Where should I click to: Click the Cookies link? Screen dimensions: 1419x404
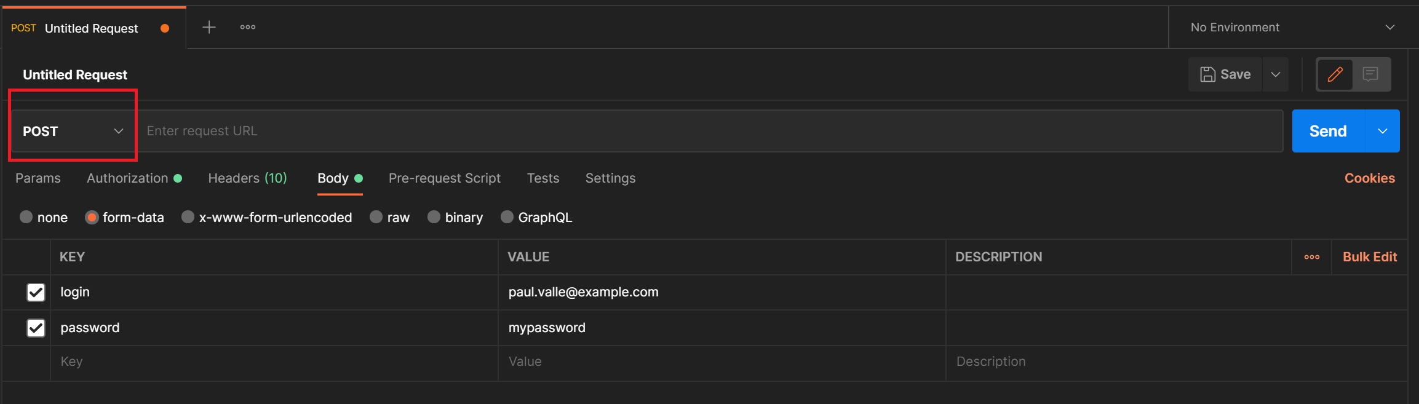[x=1369, y=178]
